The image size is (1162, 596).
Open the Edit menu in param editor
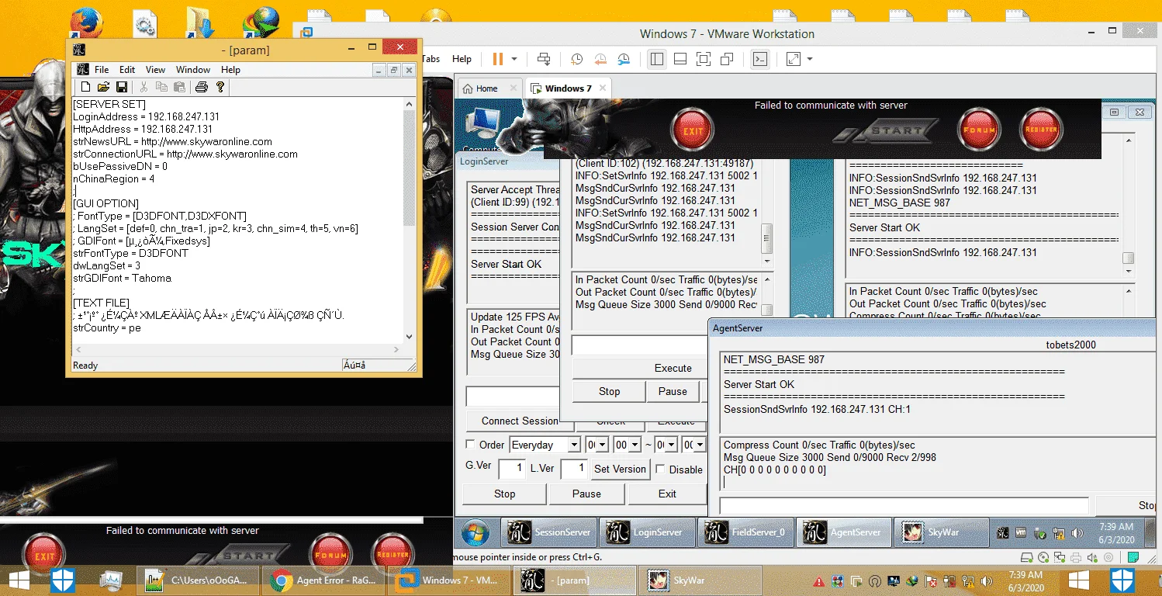(x=127, y=70)
